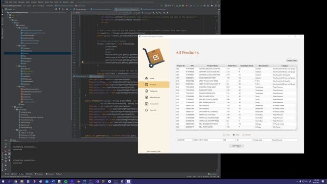Click Sign Out in the sidebar
The image size is (327, 184).
(x=153, y=110)
